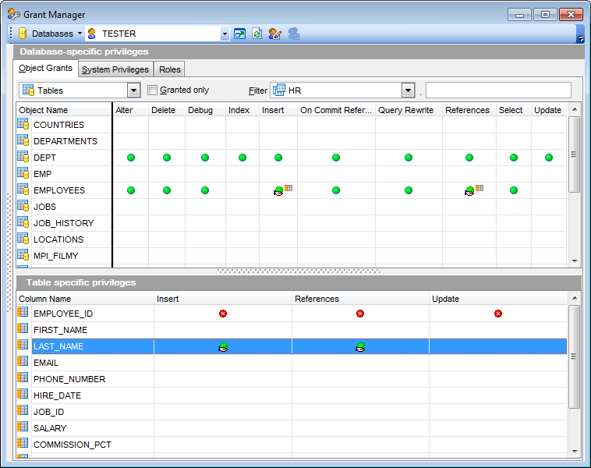The height and width of the screenshot is (468, 591).
Task: Open the Roles tab
Action: tap(170, 69)
